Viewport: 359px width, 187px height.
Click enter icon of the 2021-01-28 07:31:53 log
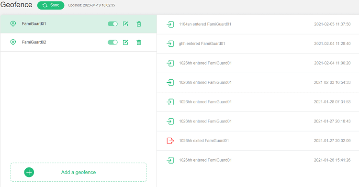[170, 102]
